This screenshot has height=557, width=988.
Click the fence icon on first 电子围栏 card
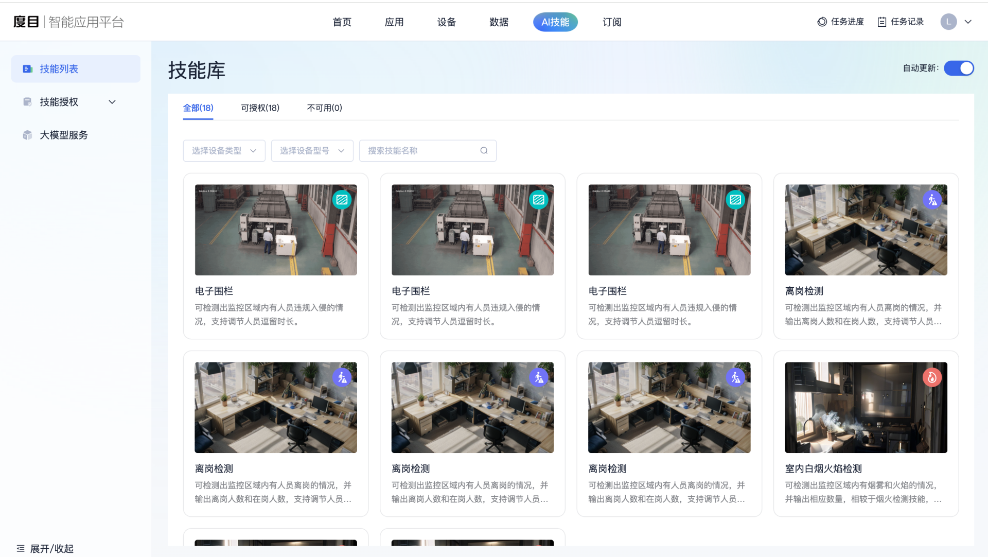pos(342,199)
